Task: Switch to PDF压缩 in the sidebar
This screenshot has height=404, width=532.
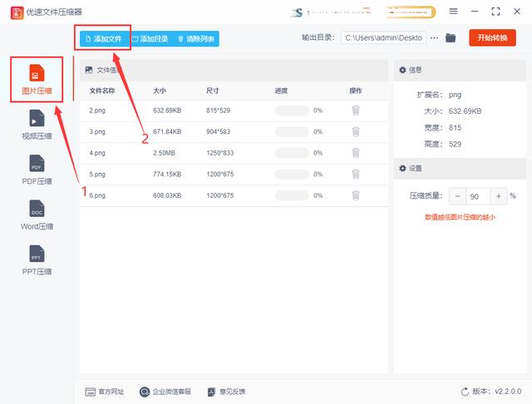Action: click(x=37, y=170)
